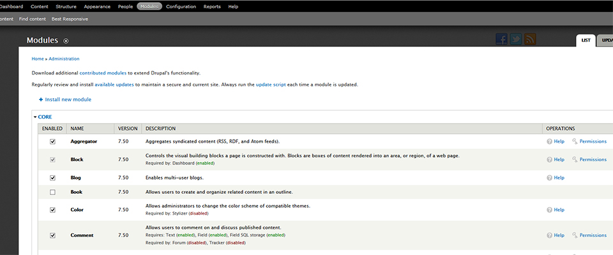Open the Configuration menu item
Image resolution: width=613 pixels, height=255 pixels.
tap(181, 6)
